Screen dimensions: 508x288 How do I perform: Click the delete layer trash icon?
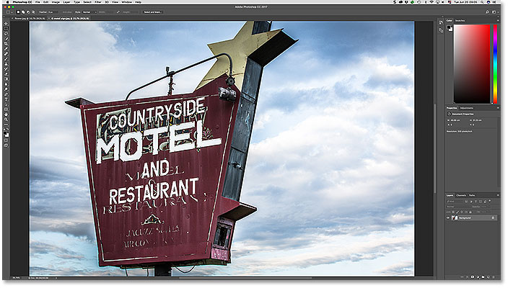coord(494,277)
